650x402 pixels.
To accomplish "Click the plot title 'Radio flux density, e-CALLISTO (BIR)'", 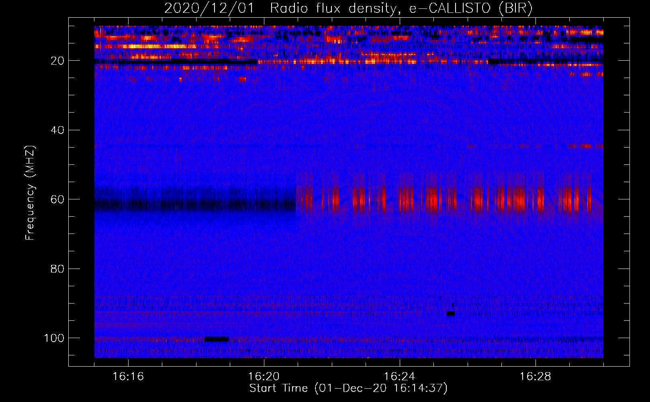I will (x=401, y=8).
